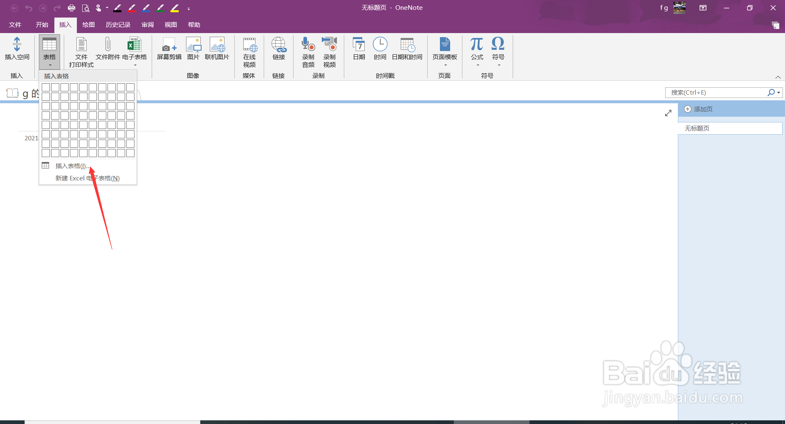Select the top-left cell of table grid
Screen dimensions: 785x424
46,87
